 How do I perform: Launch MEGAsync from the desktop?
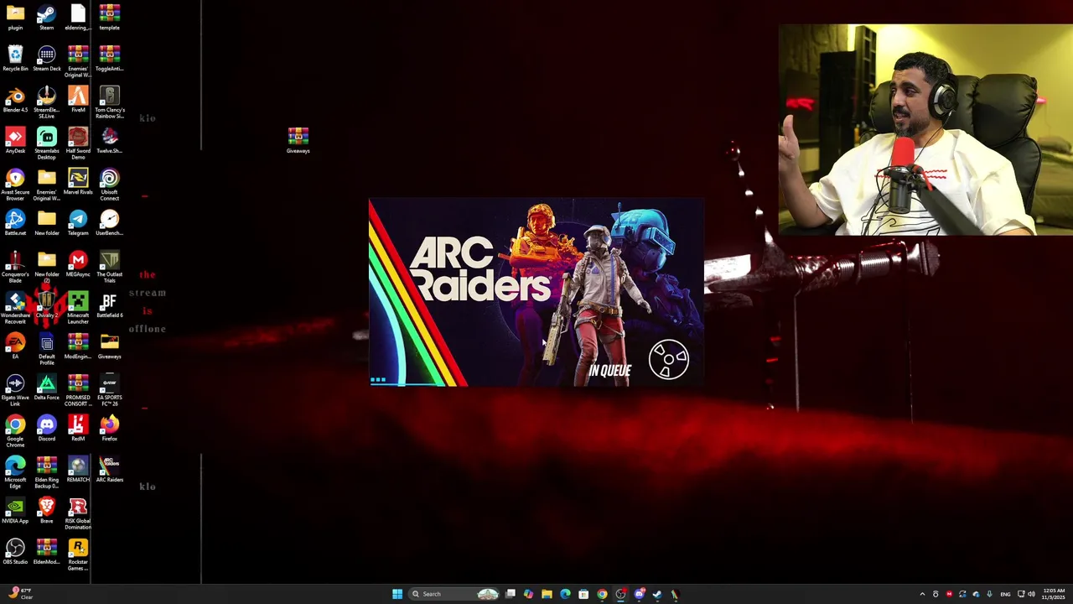[x=78, y=264]
